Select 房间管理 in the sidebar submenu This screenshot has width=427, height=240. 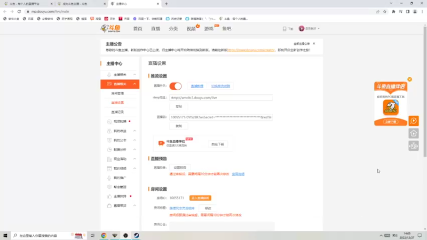[x=117, y=93]
